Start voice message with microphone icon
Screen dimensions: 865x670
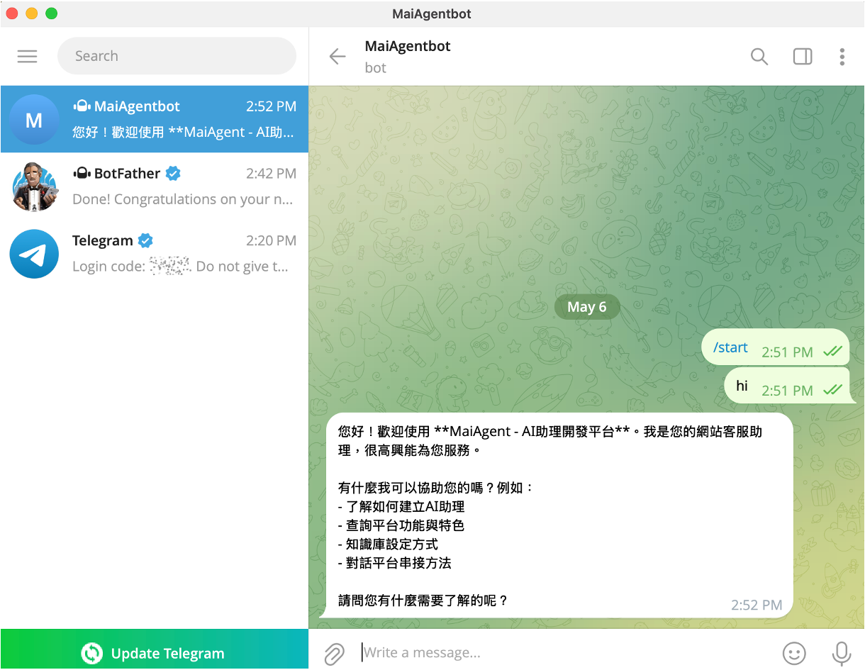841,653
